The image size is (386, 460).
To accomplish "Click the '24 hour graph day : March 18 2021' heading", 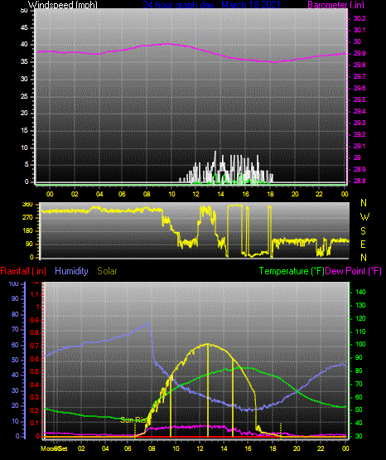I will click(211, 5).
